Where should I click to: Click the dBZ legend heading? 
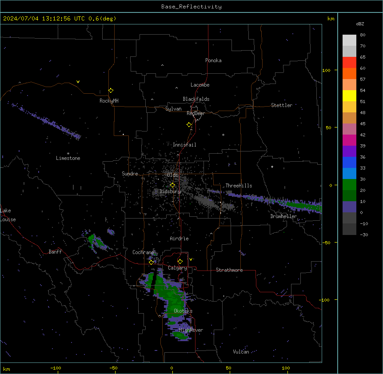tap(360, 24)
